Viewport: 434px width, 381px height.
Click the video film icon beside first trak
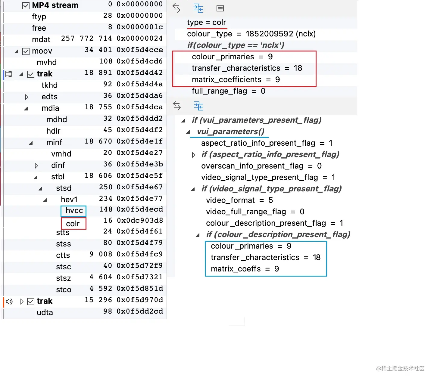point(9,74)
